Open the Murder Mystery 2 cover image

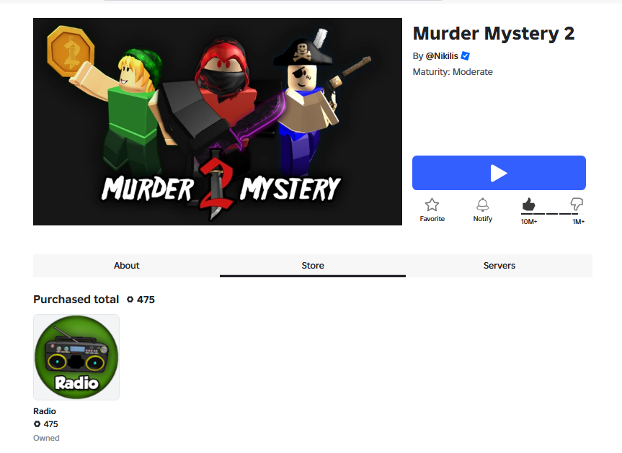[x=218, y=122]
